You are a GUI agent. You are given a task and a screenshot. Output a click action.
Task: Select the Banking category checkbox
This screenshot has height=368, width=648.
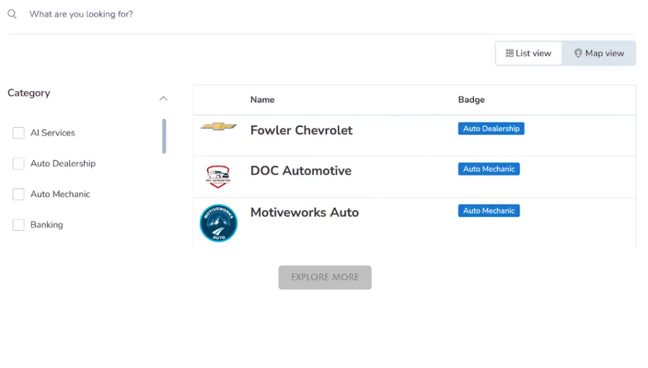[18, 224]
